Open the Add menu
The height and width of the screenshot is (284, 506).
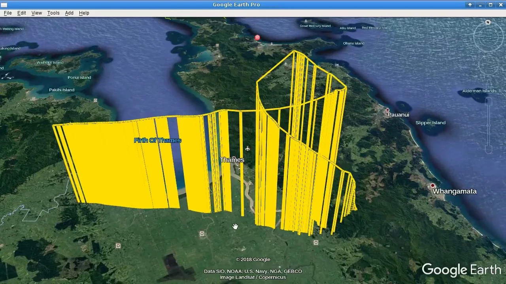(x=69, y=13)
